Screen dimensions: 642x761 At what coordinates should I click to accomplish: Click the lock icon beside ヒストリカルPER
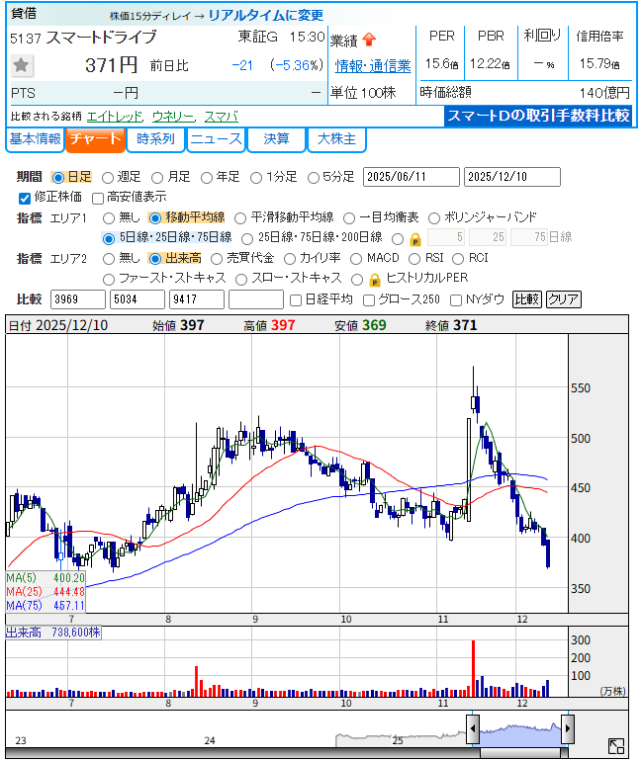375,279
